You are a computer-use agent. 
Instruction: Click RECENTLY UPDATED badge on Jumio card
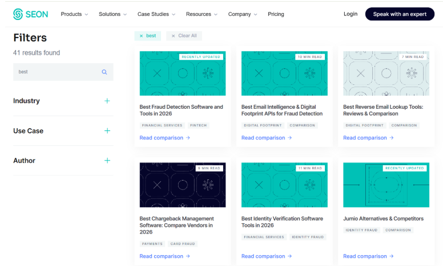405,168
